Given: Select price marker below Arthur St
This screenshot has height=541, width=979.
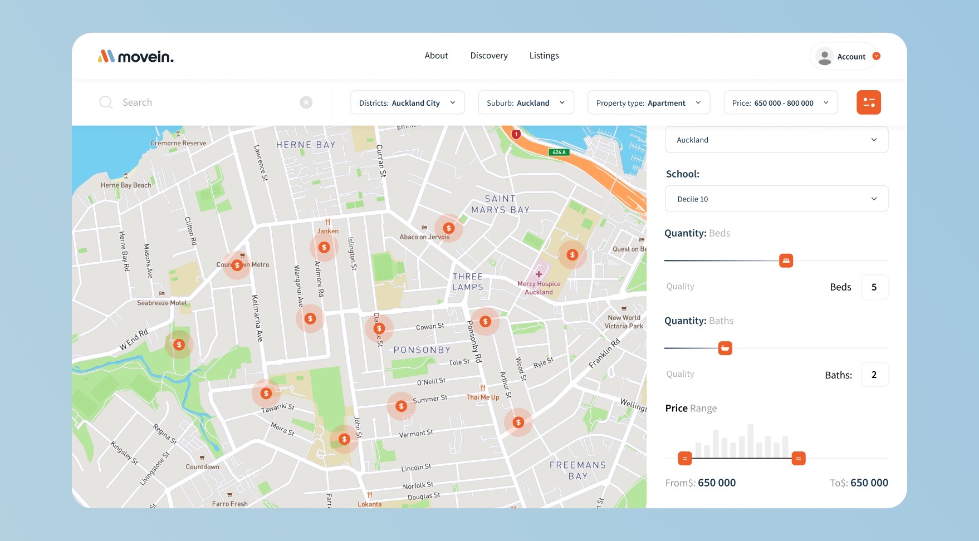Looking at the screenshot, I should pyautogui.click(x=518, y=422).
